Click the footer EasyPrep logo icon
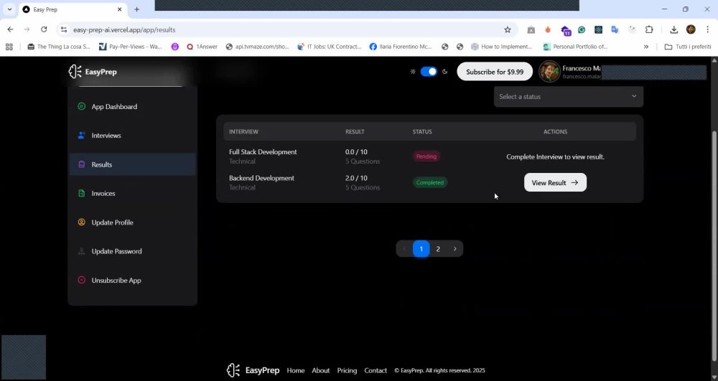 tap(233, 370)
